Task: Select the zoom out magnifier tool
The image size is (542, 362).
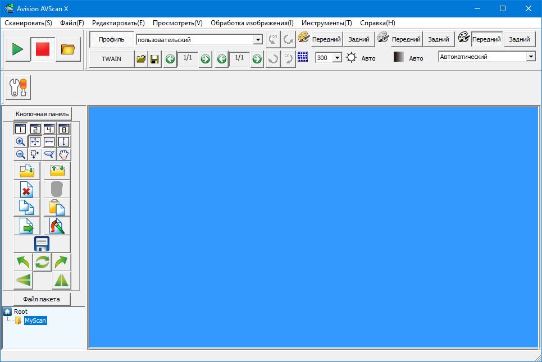Action: pyautogui.click(x=20, y=154)
